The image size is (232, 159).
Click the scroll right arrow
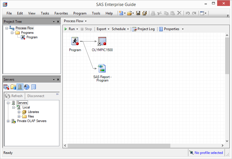click(x=223, y=145)
